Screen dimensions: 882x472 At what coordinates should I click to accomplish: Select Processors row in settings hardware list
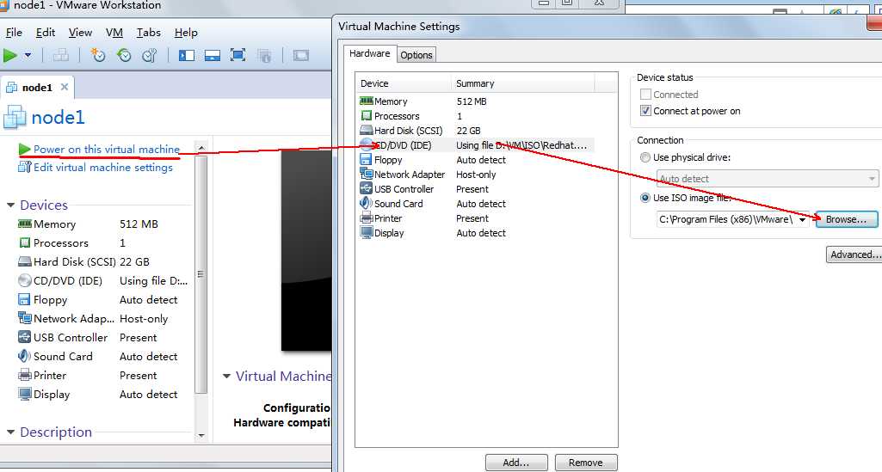point(477,116)
